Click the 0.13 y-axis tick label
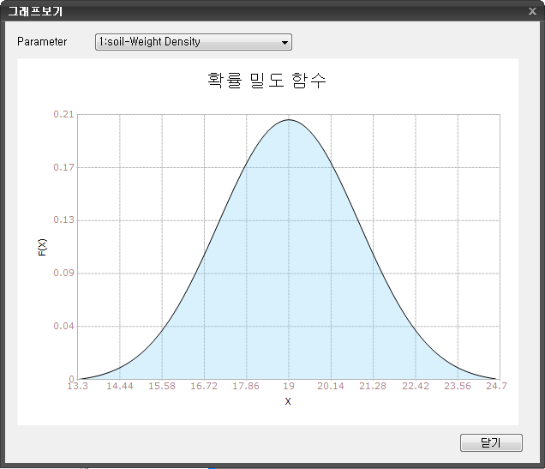Screen dimensions: 545x469 (63, 220)
